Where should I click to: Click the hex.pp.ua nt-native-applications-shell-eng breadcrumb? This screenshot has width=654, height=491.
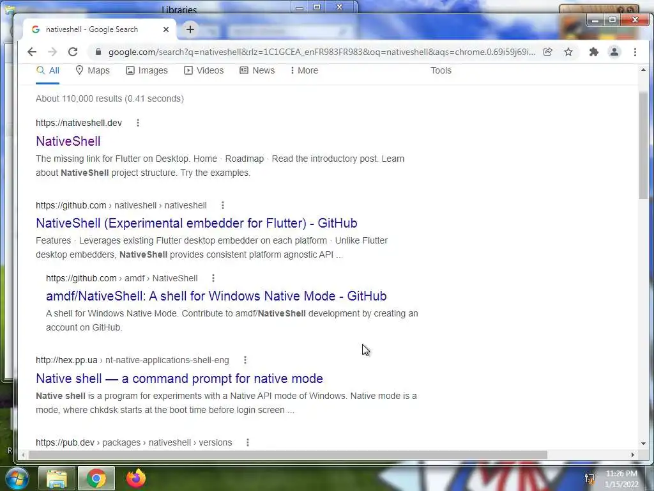tap(133, 360)
